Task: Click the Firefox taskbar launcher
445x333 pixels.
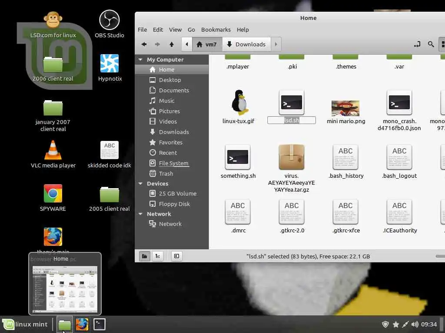Action: 82,324
